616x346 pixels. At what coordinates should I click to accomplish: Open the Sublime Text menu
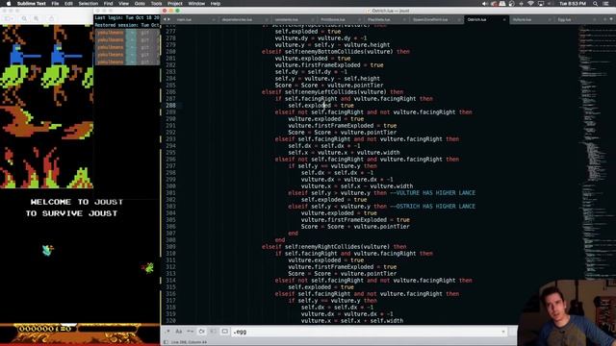tap(32, 4)
